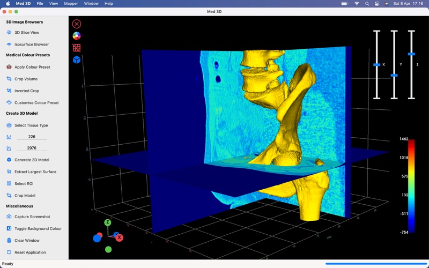Click the Inverted Crop label
Viewport: 429px width, 268px height.
point(27,91)
